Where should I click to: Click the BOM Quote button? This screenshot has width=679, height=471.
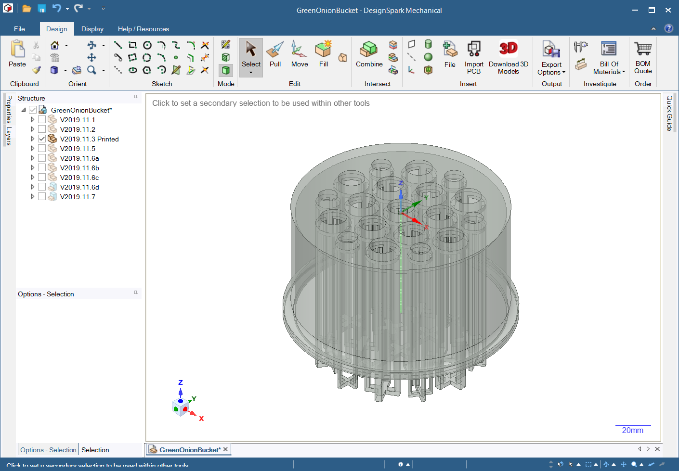coord(643,57)
